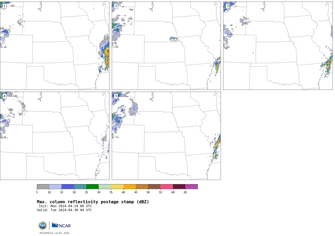Open ensemble member 4 reflectivity map
Viewport: 335px width, 236px height.
pyautogui.click(x=54, y=136)
